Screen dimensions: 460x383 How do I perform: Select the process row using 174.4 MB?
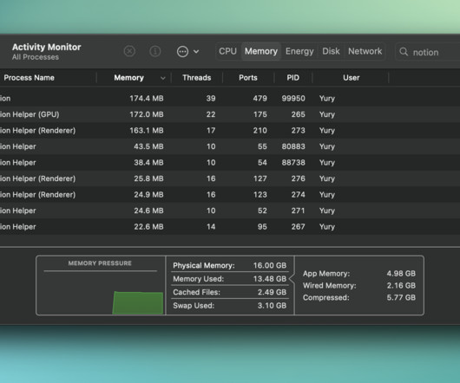point(230,99)
